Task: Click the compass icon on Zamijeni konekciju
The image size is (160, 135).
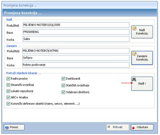Action: (134, 54)
